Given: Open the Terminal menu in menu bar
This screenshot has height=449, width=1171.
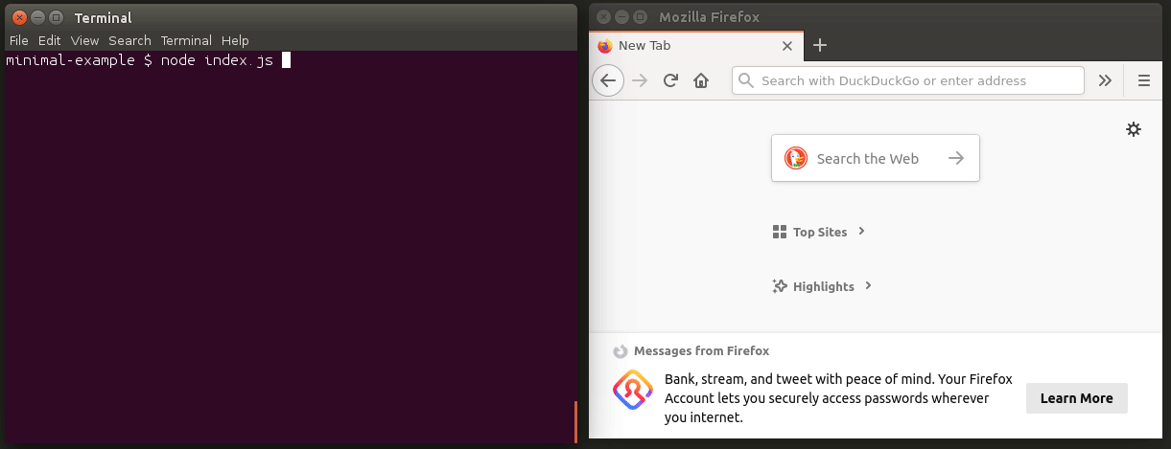Looking at the screenshot, I should (x=186, y=40).
